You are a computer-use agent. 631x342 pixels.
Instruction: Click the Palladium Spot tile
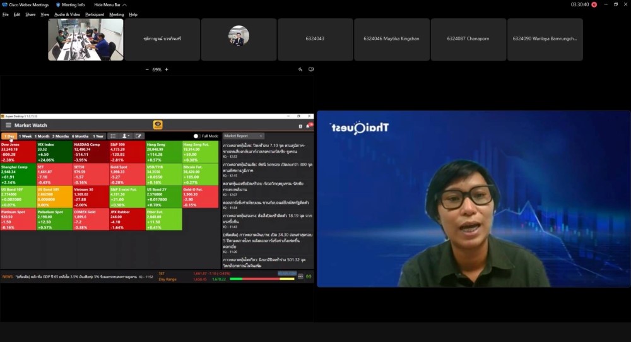[x=54, y=220]
